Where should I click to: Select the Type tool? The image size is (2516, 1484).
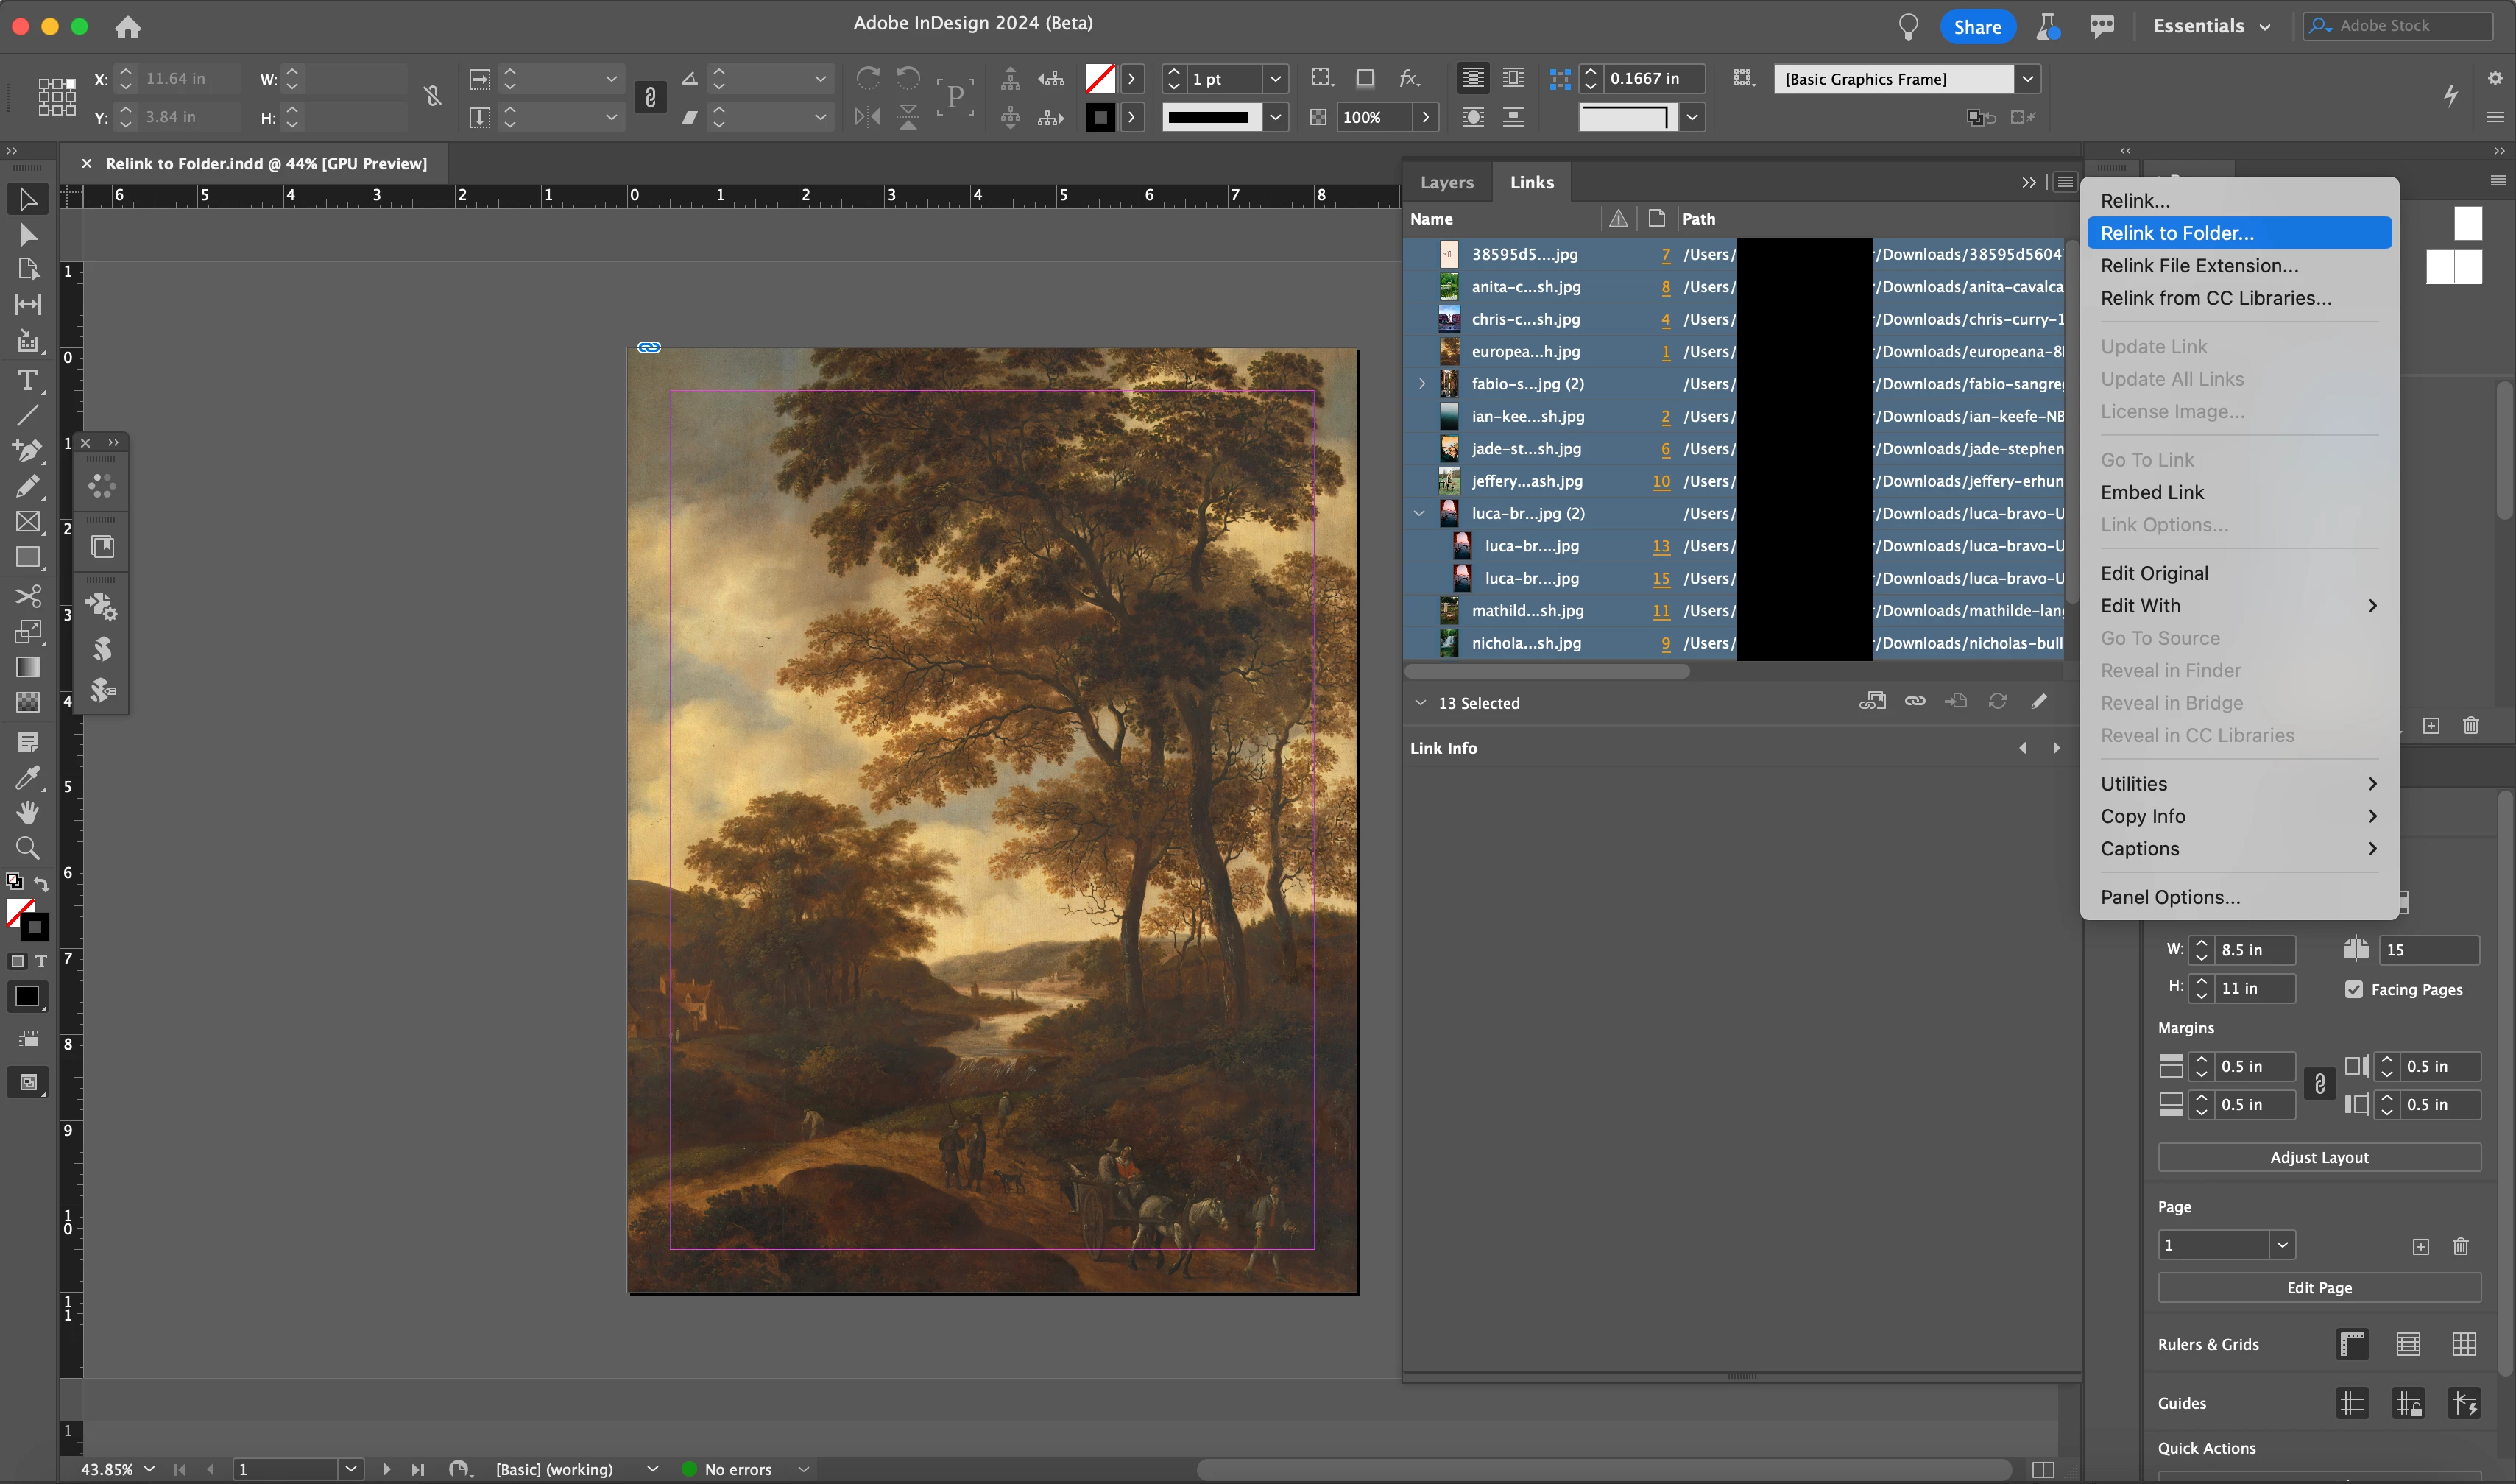[x=28, y=380]
